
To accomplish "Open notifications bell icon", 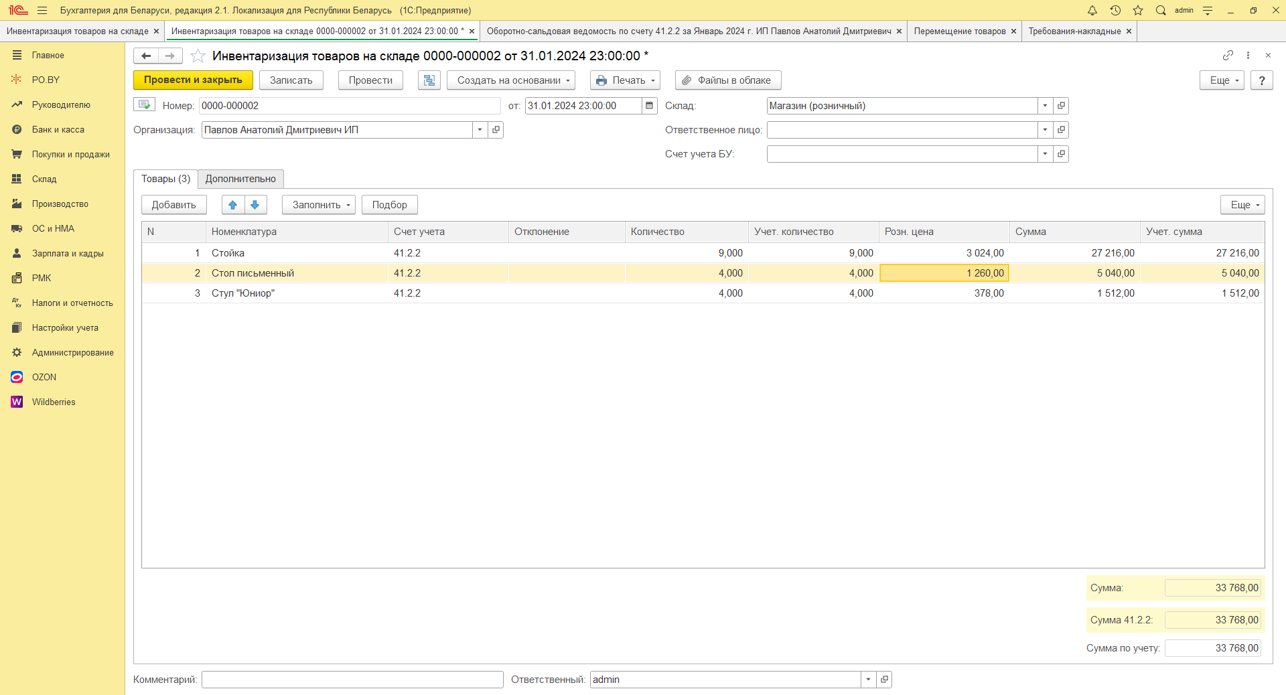I will click(x=1092, y=10).
